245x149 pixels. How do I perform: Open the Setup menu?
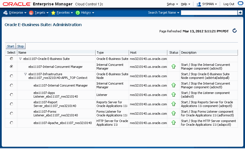pyautogui.click(x=172, y=4)
